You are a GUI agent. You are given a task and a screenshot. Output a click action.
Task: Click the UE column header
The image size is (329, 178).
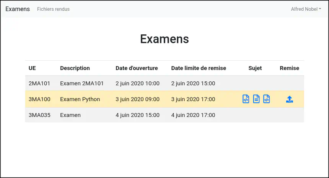click(32, 68)
